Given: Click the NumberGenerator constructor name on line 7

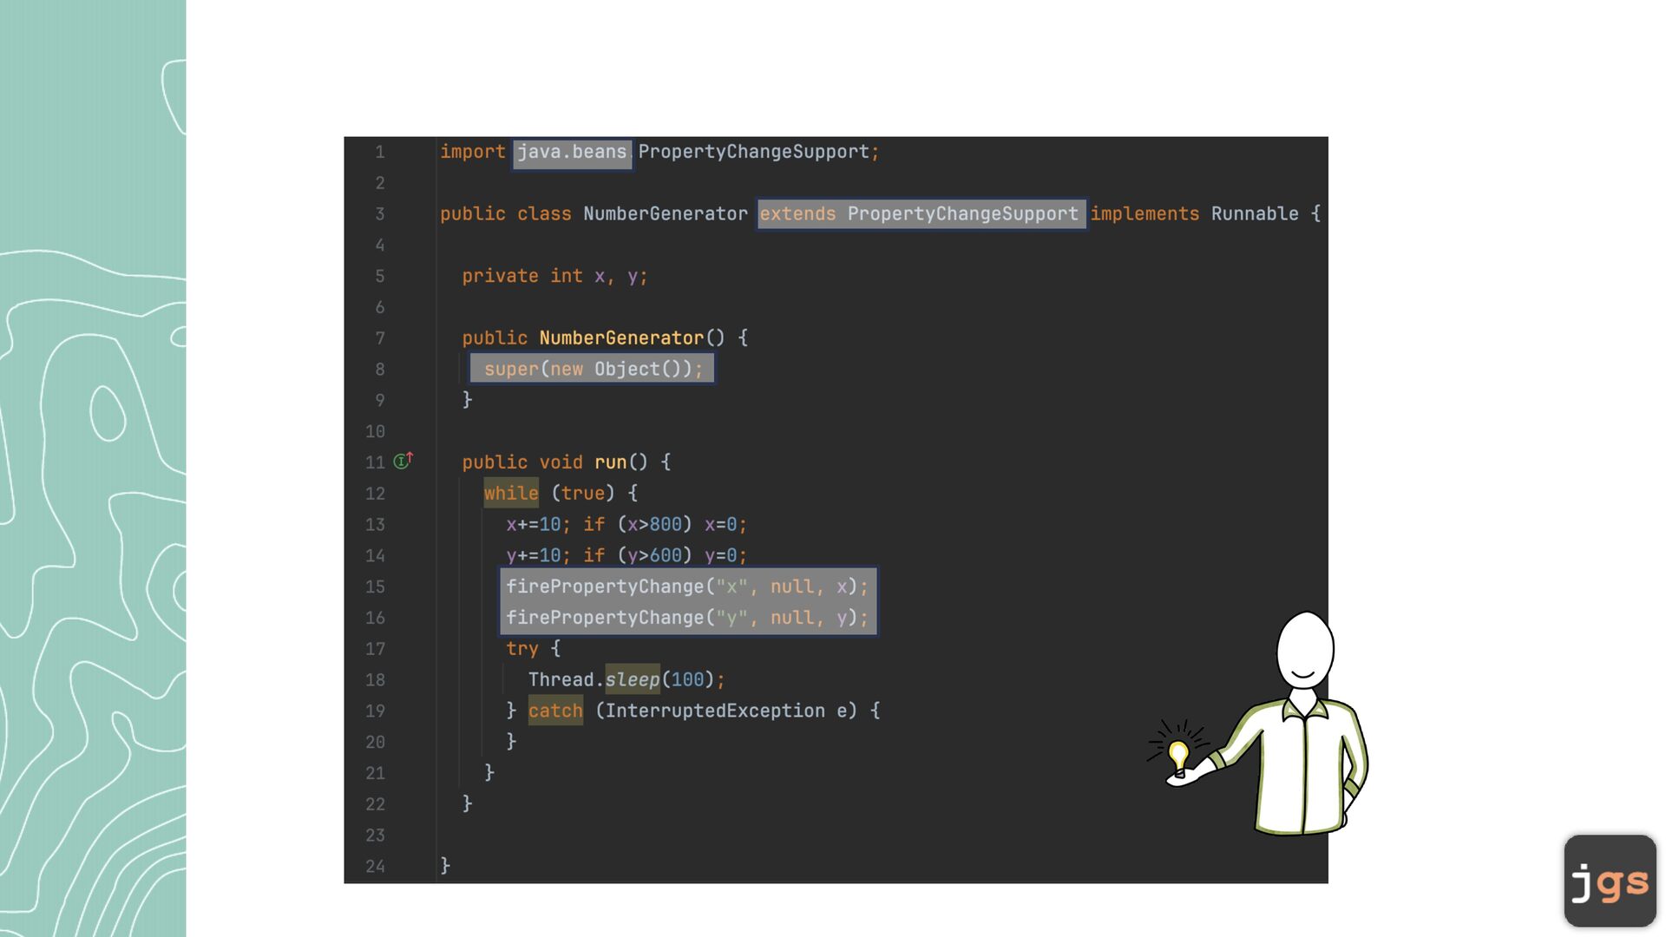Looking at the screenshot, I should [x=620, y=338].
